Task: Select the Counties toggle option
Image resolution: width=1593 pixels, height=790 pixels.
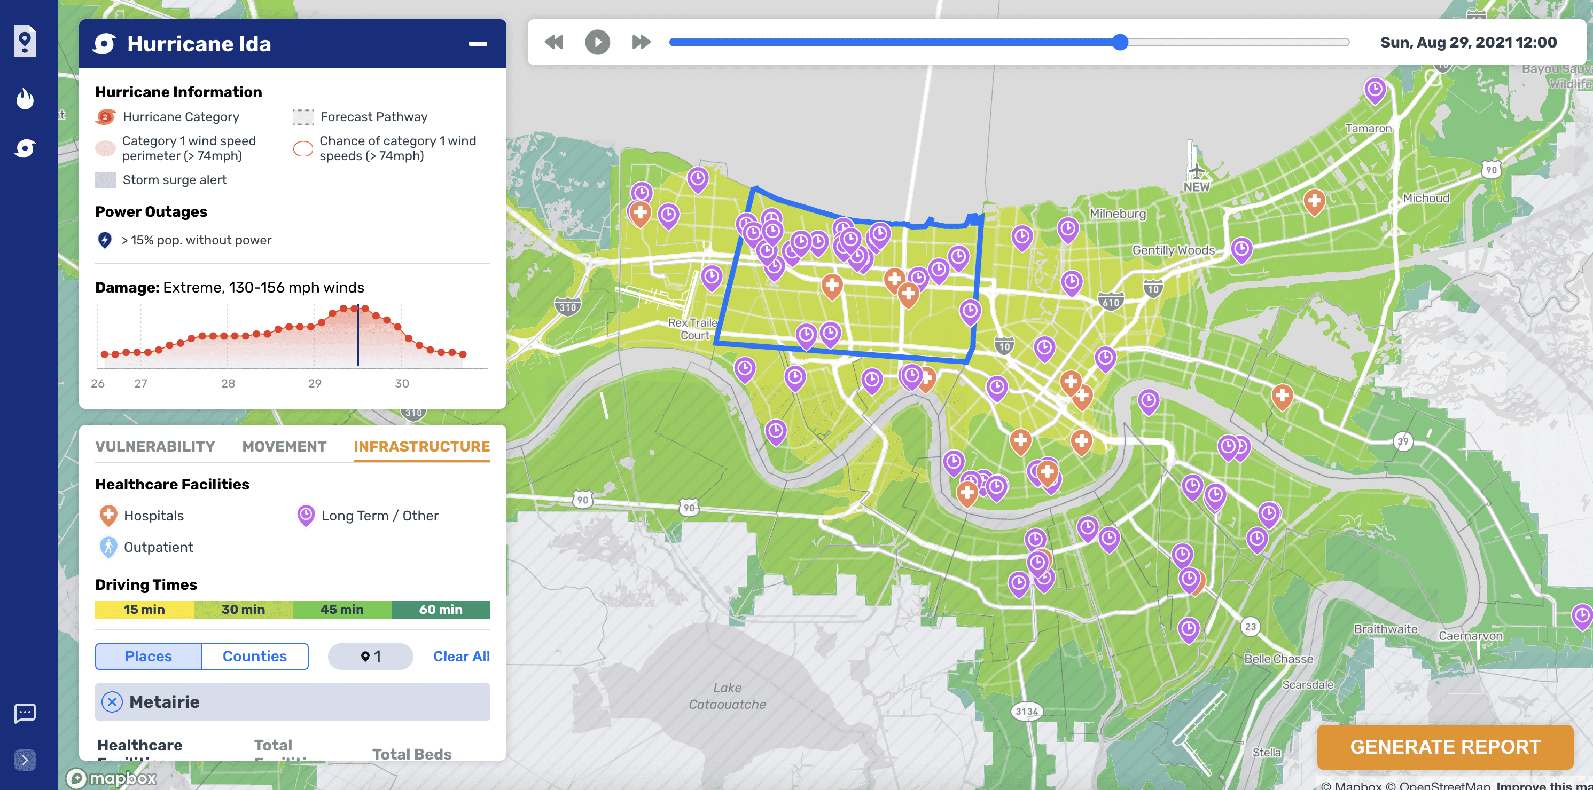Action: pos(255,657)
